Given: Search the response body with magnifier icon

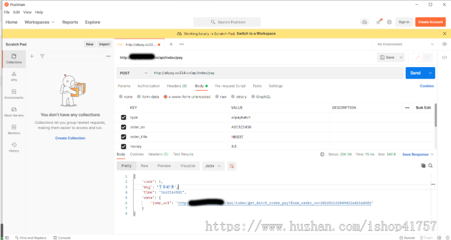Looking at the screenshot, I should click(x=430, y=165).
